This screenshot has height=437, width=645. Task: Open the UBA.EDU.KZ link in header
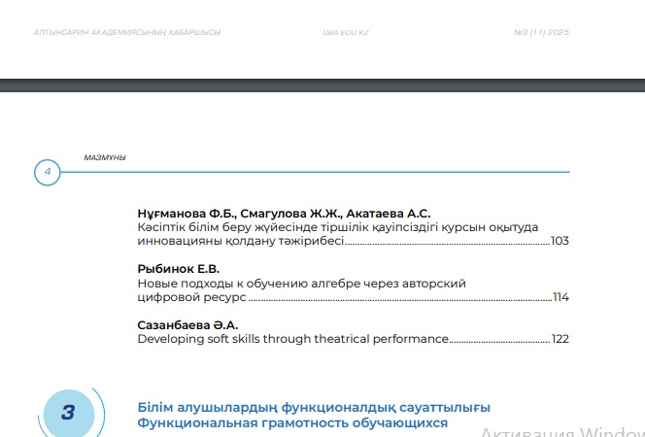(346, 32)
